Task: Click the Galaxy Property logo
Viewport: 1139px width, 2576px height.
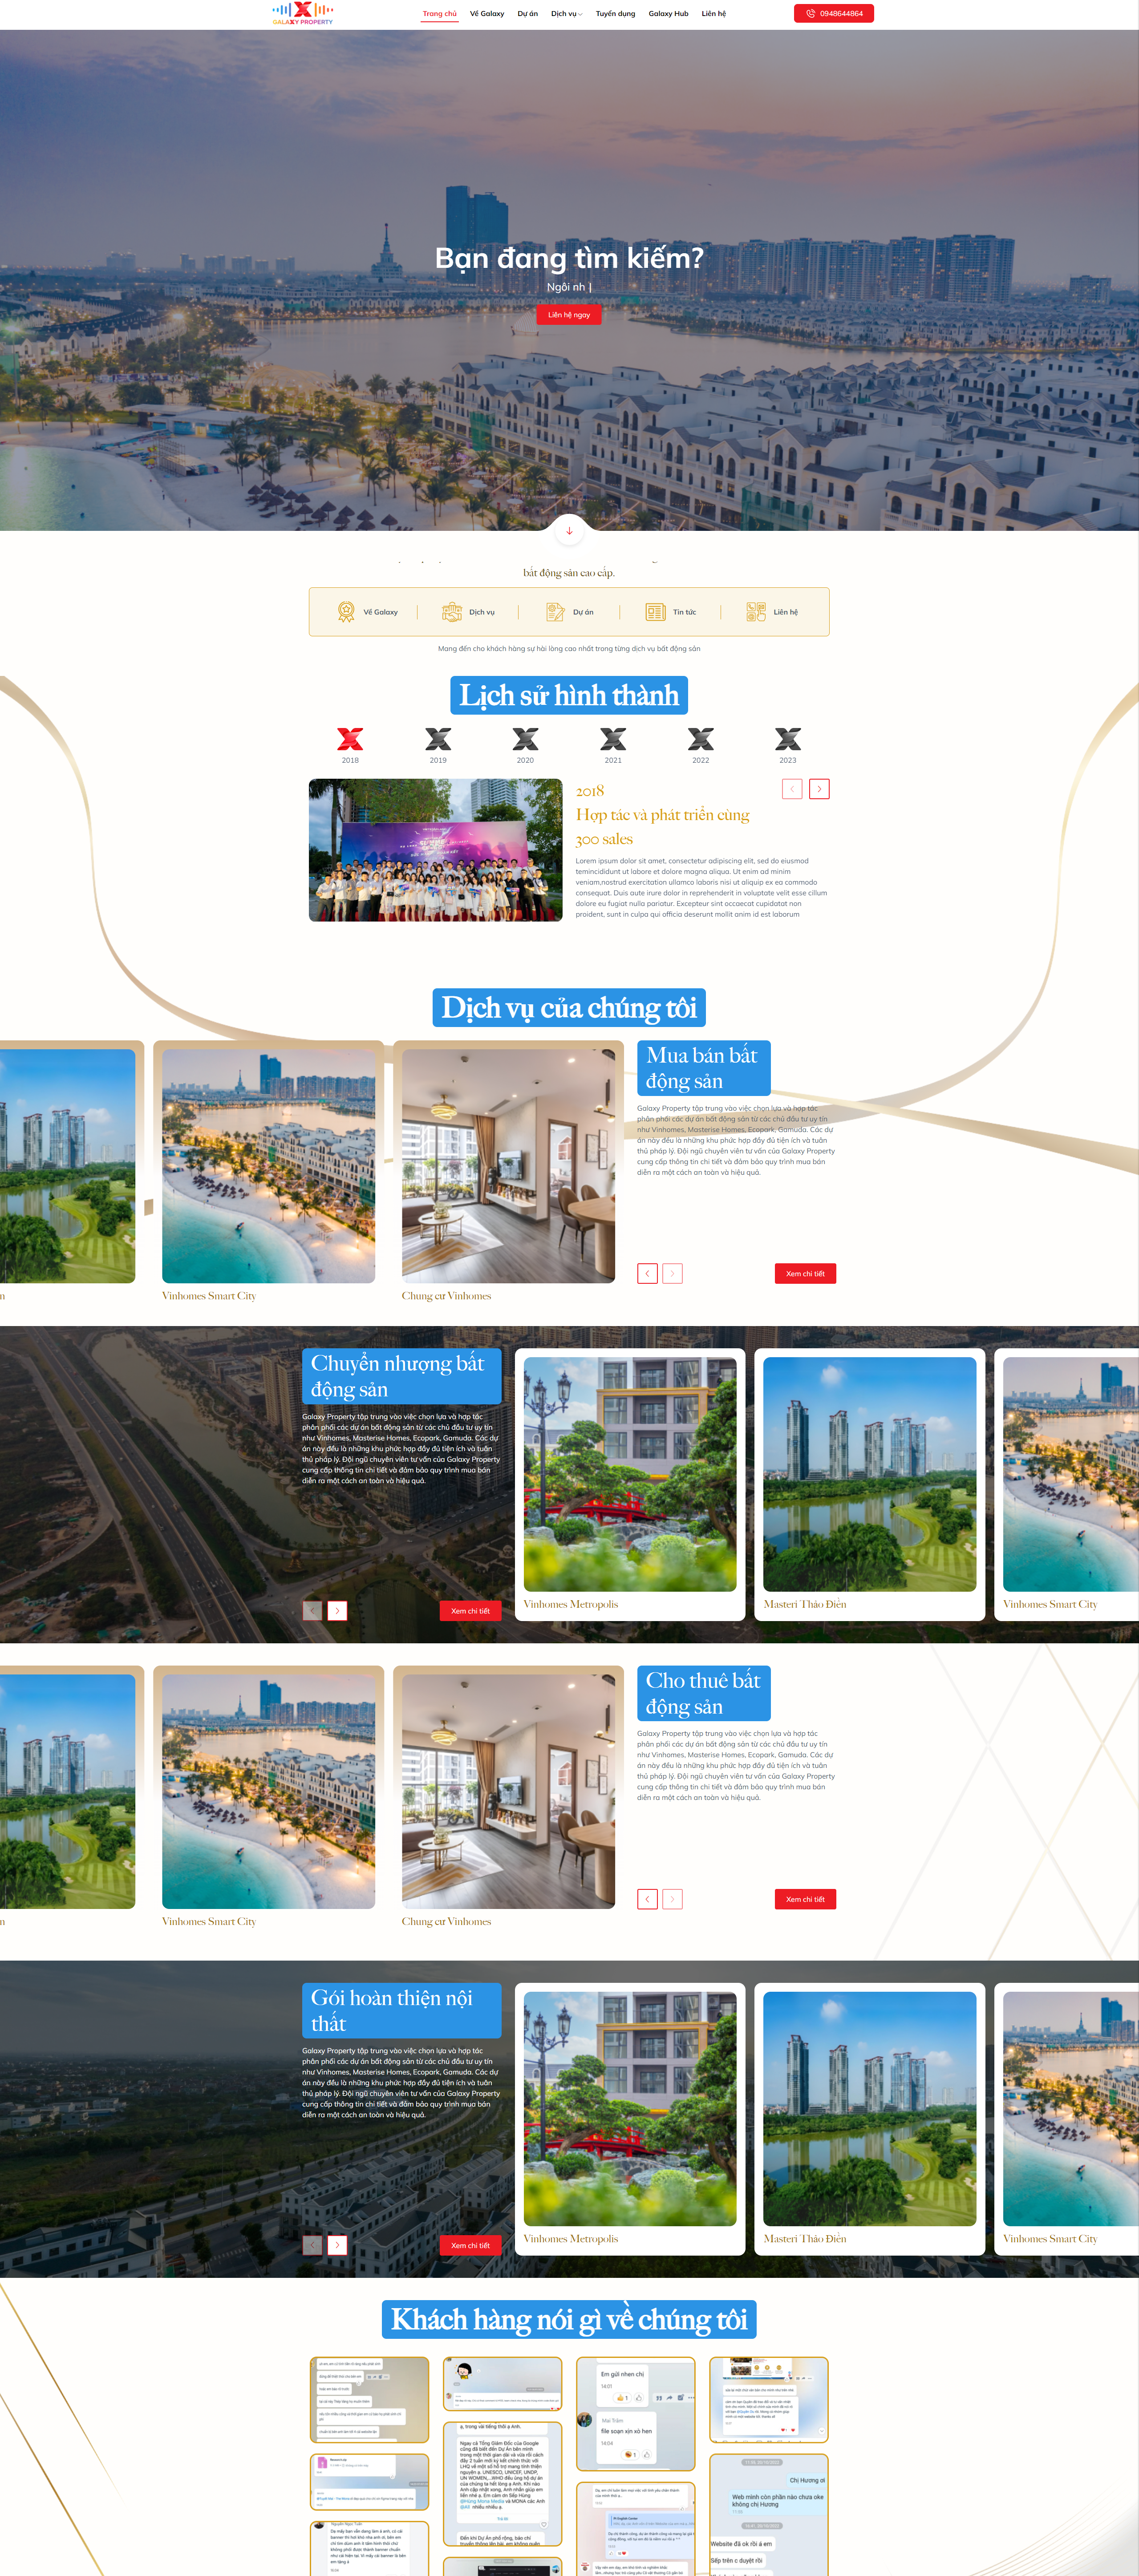Action: click(302, 13)
